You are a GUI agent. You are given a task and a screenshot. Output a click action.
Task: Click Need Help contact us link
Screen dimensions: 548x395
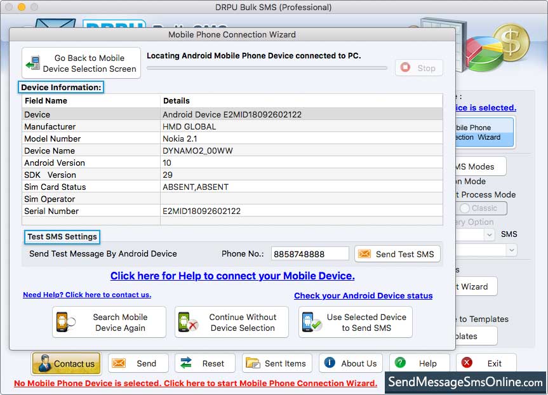coord(87,295)
